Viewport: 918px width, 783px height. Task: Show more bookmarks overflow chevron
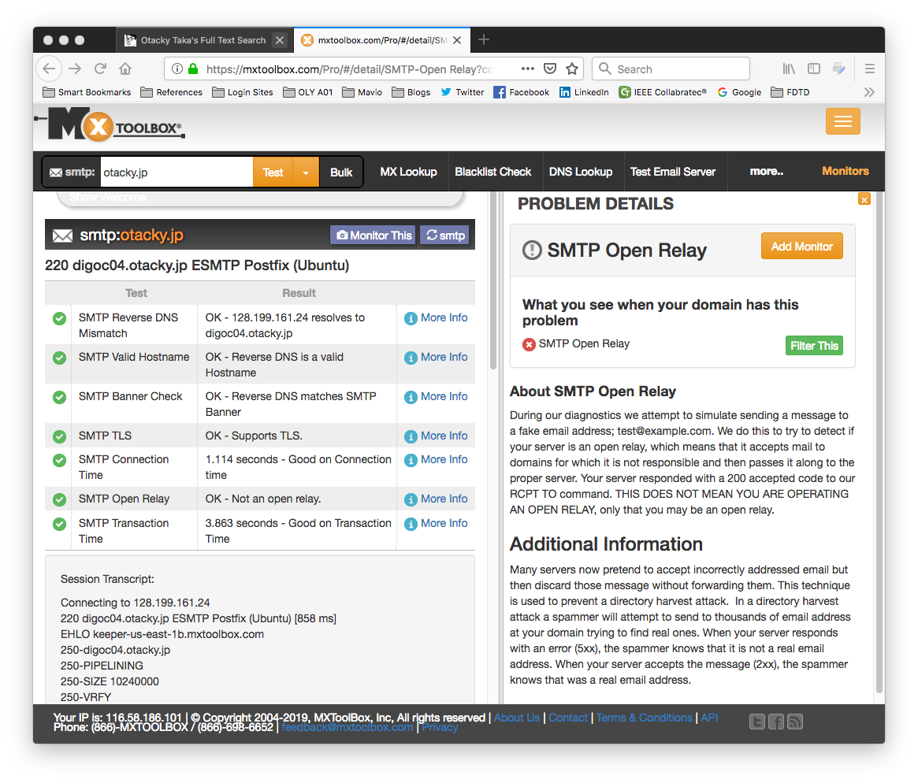(869, 92)
